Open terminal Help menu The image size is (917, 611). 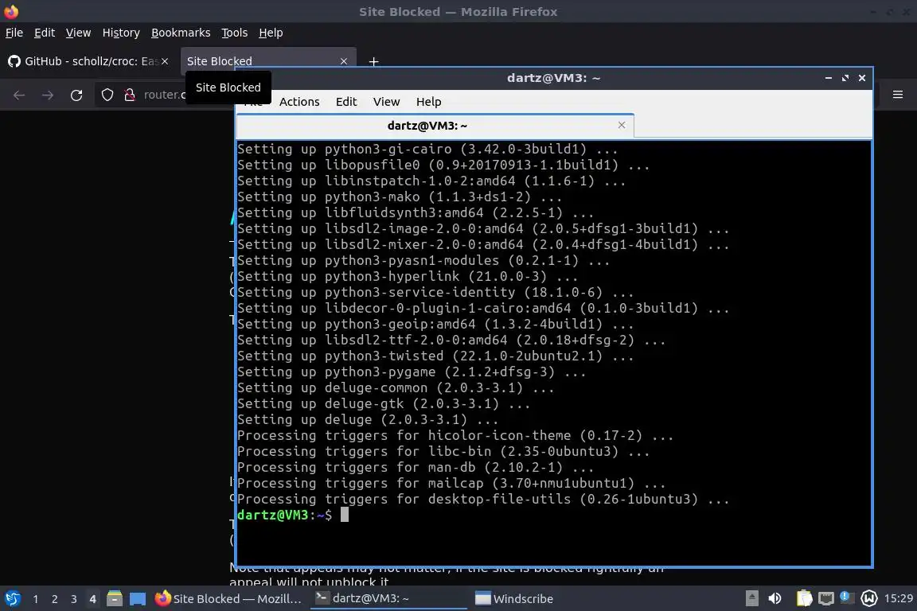(429, 102)
